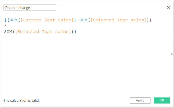174x108 pixels.
Task: Confirm the calculation with OK
Action: coord(162,100)
